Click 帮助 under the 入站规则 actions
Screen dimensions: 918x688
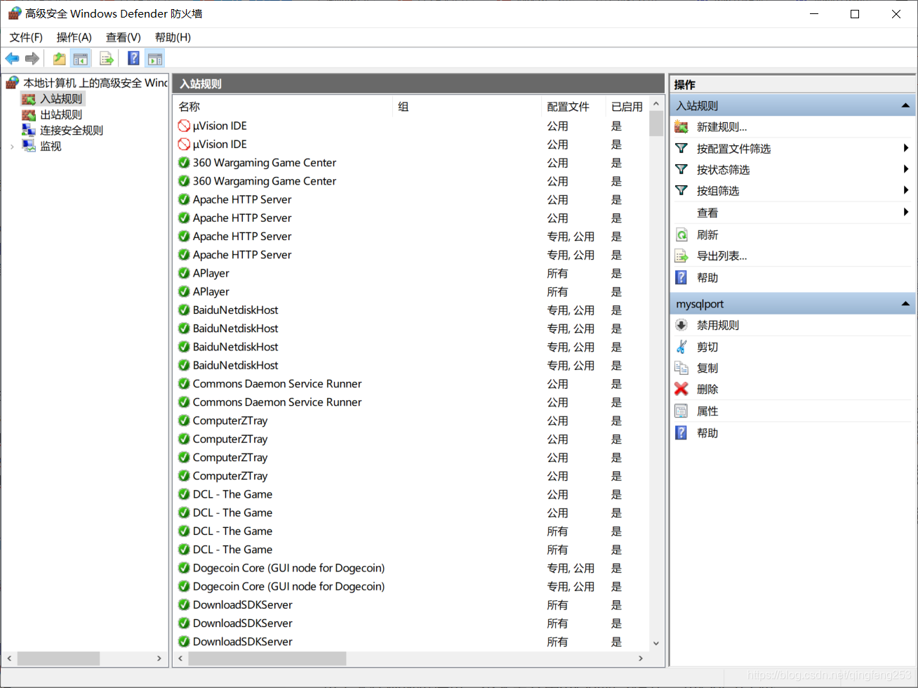pos(707,278)
